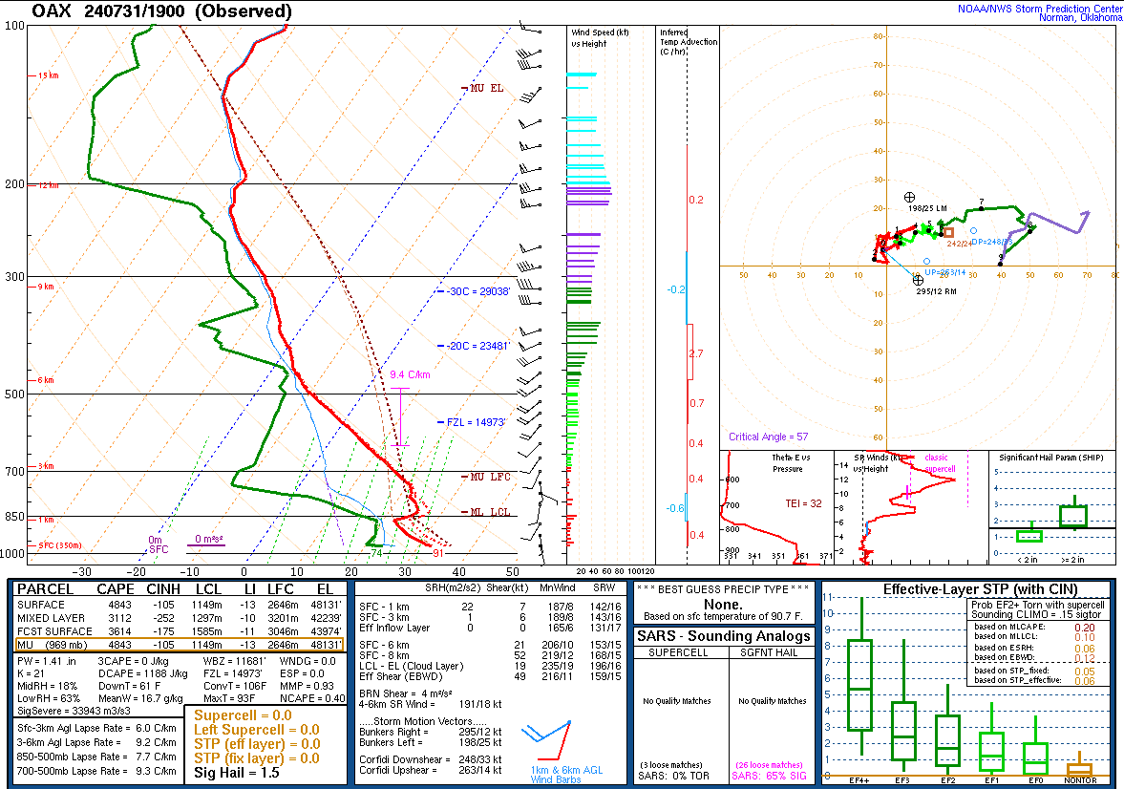Click 'SARS - Sounding Analogs' heading
This screenshot has height=789, width=1124.
[723, 637]
